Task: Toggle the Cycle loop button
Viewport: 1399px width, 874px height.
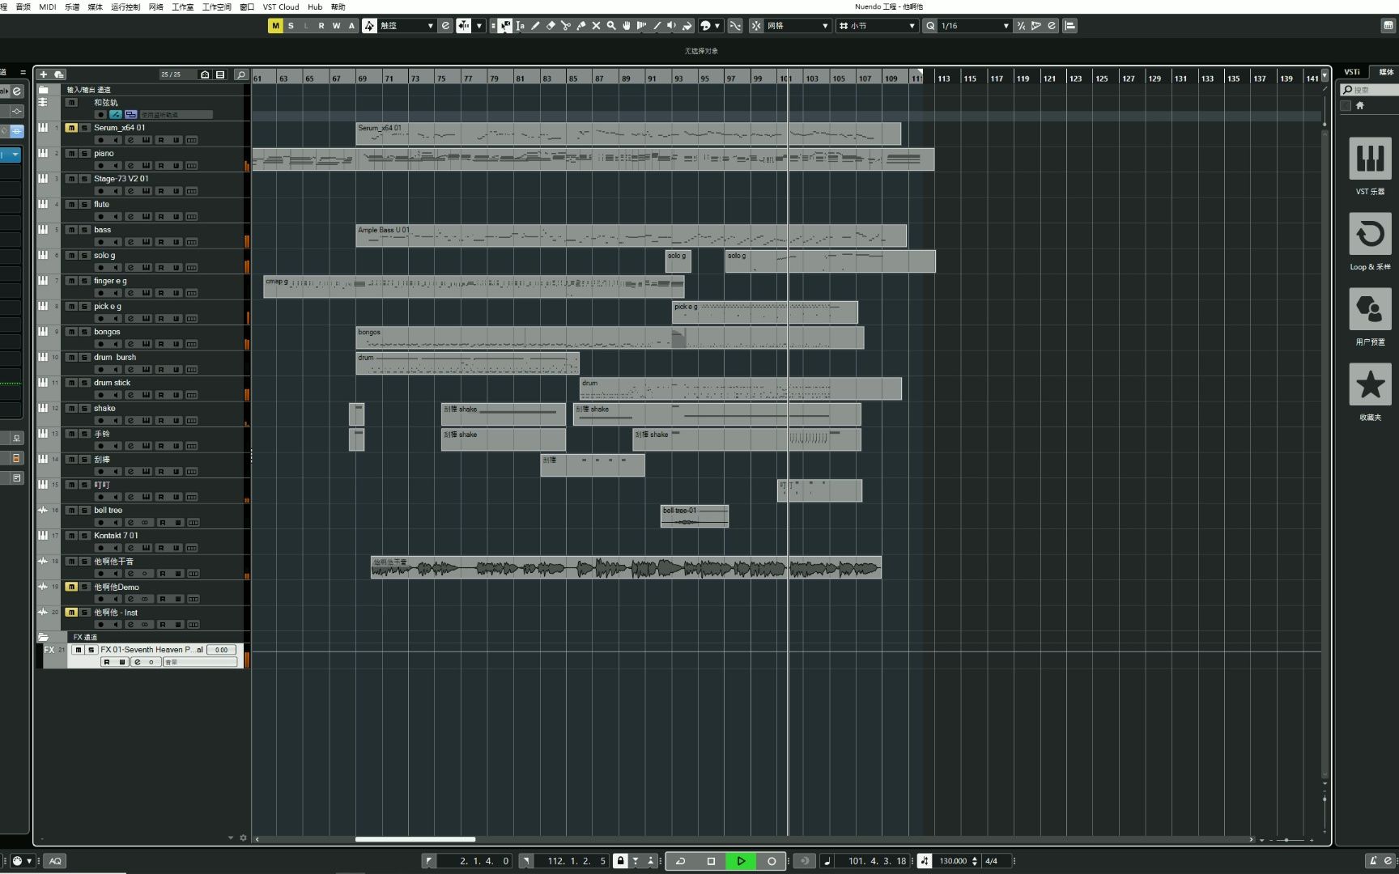Action: (x=680, y=861)
